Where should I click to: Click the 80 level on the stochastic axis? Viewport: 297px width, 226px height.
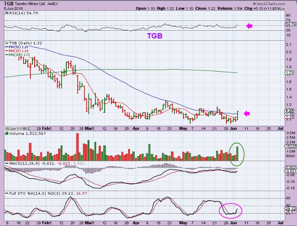click(x=288, y=198)
